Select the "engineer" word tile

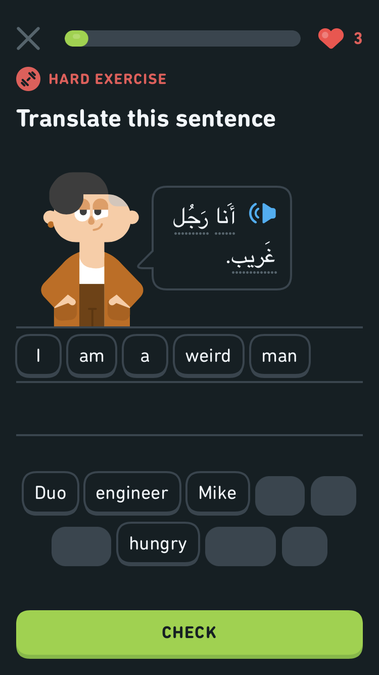132,493
